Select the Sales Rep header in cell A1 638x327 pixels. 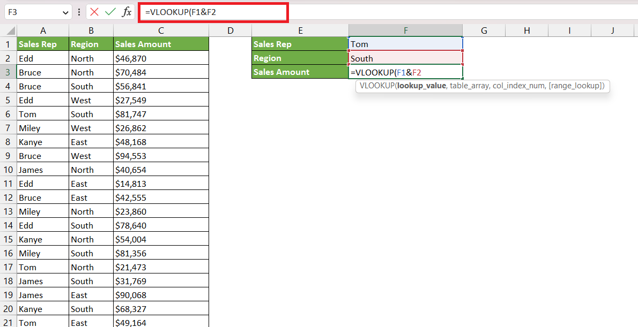point(43,44)
